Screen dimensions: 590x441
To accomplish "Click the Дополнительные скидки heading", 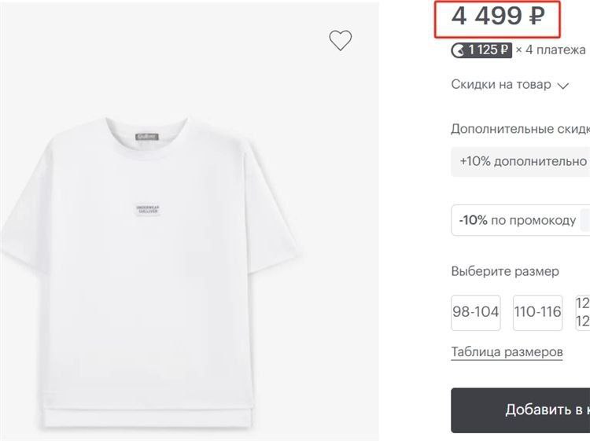I will 521,129.
